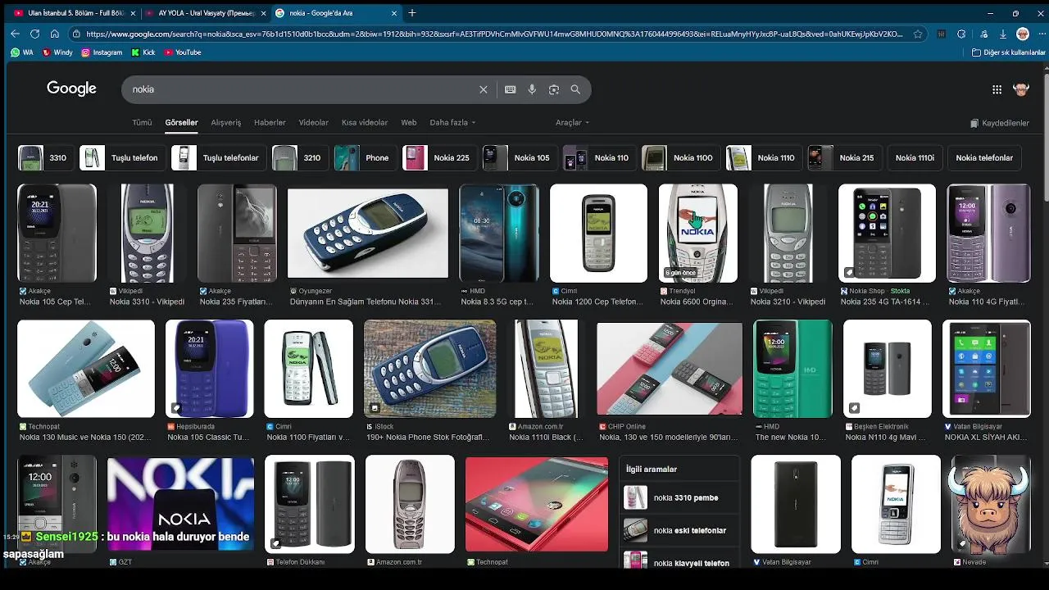Filter by the 3210 chip

tap(299, 158)
